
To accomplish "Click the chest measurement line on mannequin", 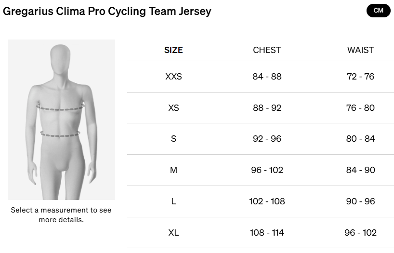I will 61,108.
